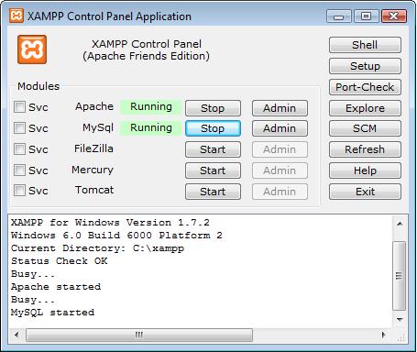Click the 'XAMPP for Windows Version 1.7.2' line

click(110, 223)
